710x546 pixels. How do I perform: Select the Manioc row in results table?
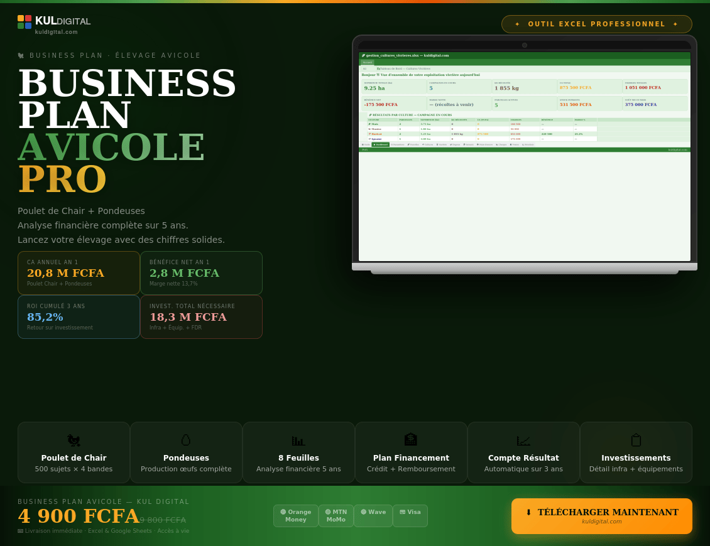(483, 129)
